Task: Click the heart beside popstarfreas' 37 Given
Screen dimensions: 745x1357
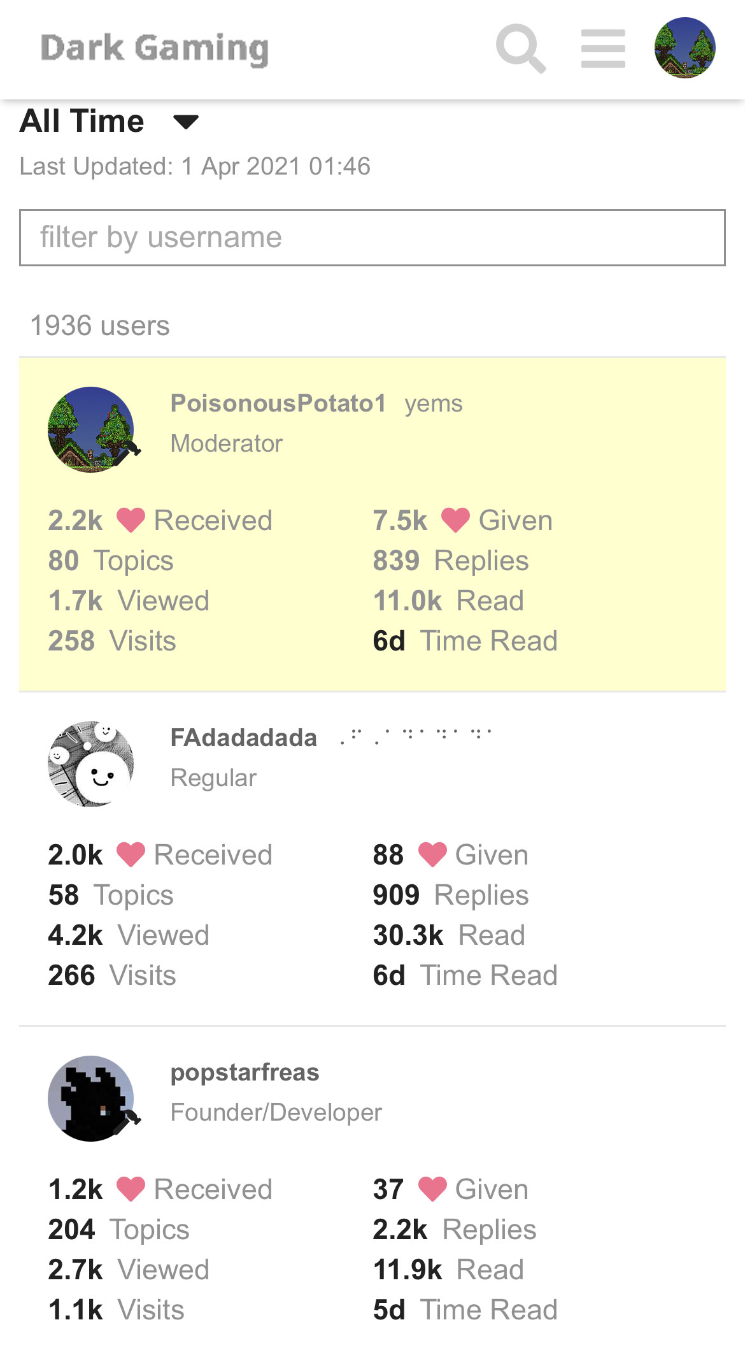Action: (x=432, y=1189)
